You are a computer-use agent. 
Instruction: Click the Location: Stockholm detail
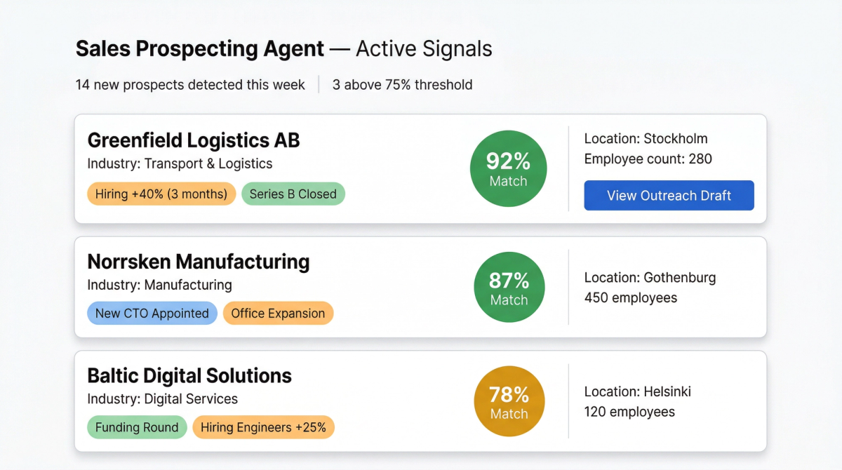pyautogui.click(x=646, y=138)
